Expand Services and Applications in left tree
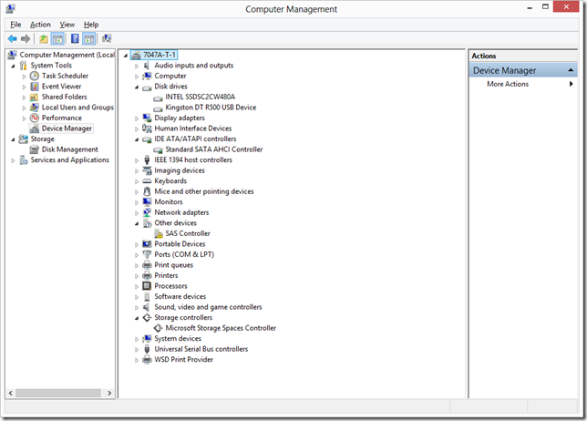Screen dimensions: 587x421 [13, 160]
